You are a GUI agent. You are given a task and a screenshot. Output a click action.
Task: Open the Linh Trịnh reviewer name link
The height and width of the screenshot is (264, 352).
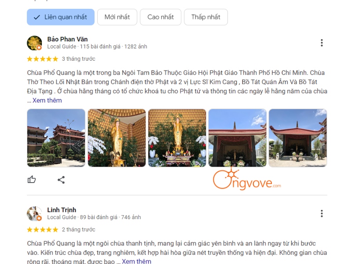(x=62, y=210)
